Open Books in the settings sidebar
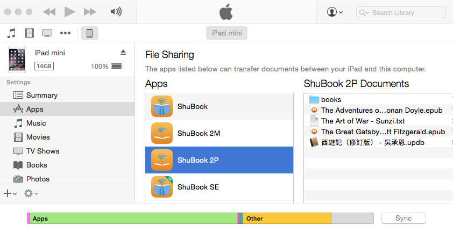This screenshot has height=233, width=453. click(67, 165)
